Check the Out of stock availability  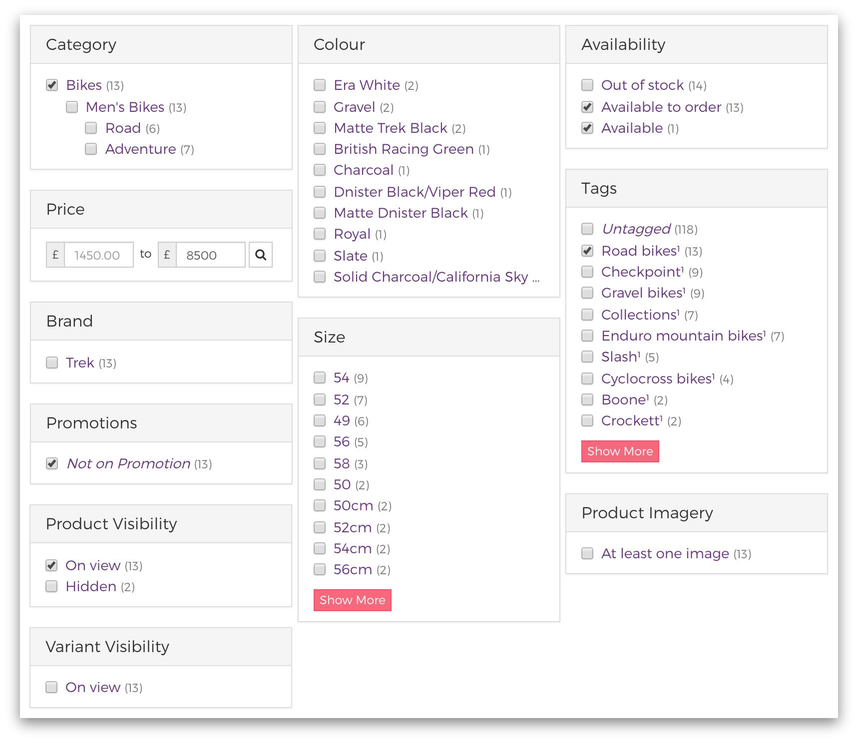587,85
